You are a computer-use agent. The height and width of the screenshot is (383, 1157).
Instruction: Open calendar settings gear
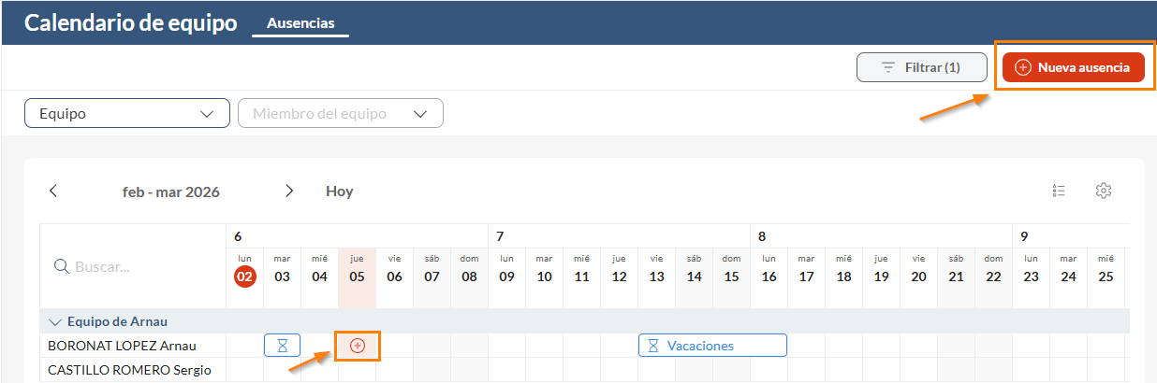coord(1104,191)
